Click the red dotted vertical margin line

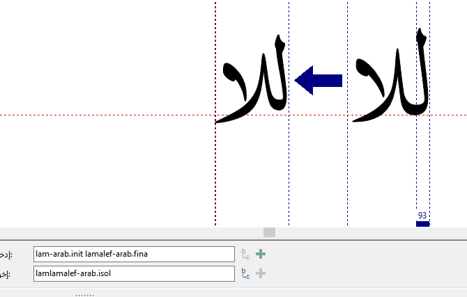[x=215, y=174]
